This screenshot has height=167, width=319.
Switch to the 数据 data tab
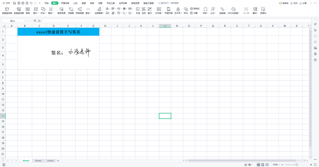pyautogui.click(x=84, y=3)
